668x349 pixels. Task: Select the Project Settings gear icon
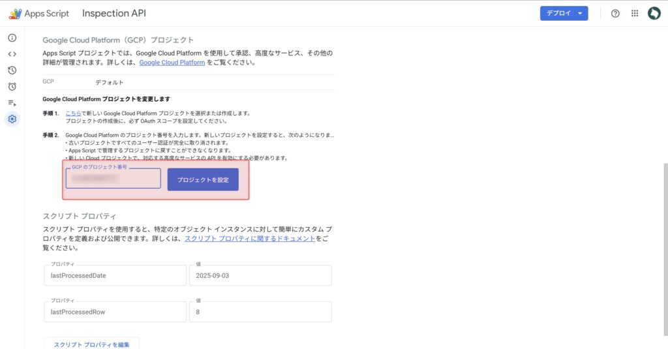12,119
